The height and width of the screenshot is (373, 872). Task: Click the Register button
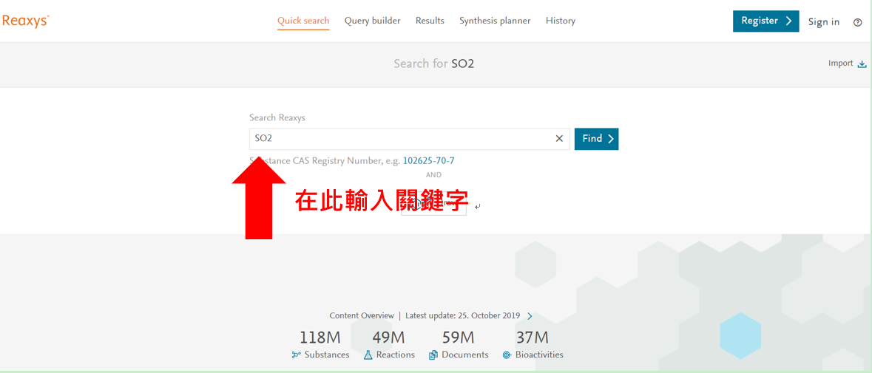(x=765, y=21)
